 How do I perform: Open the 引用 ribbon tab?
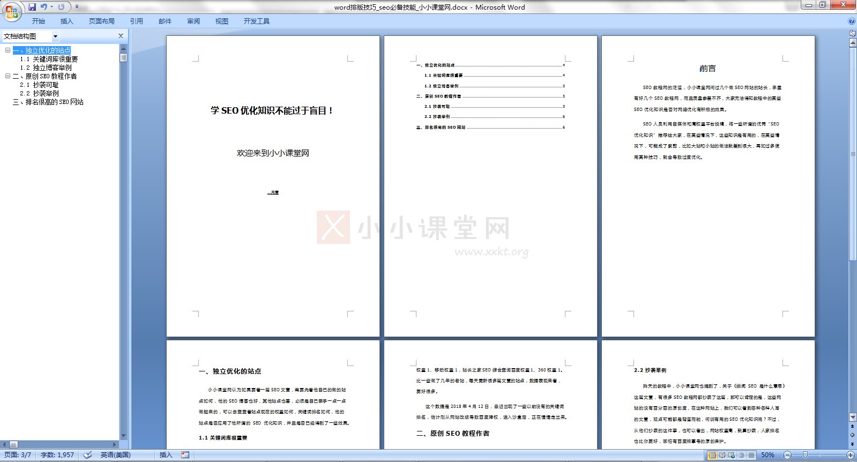click(x=137, y=21)
